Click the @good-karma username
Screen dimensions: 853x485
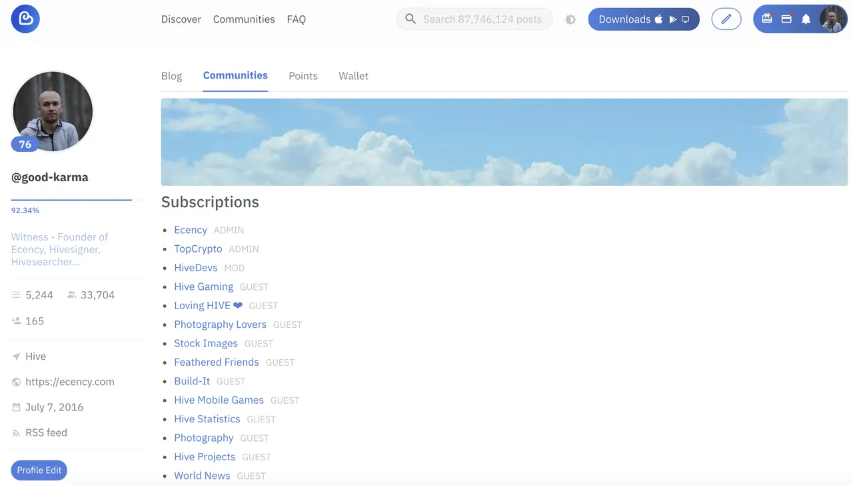coord(50,177)
